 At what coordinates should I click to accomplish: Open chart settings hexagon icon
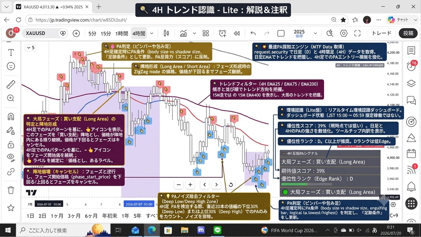(x=344, y=33)
